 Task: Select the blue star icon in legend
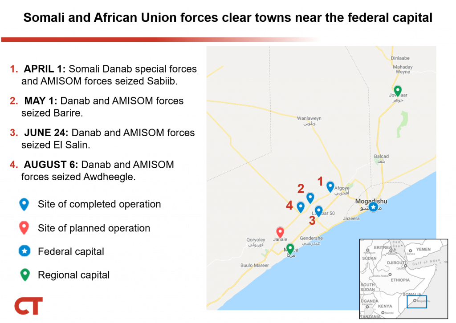(24, 251)
